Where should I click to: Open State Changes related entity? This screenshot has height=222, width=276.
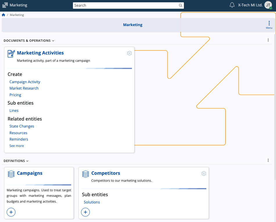click(x=22, y=126)
